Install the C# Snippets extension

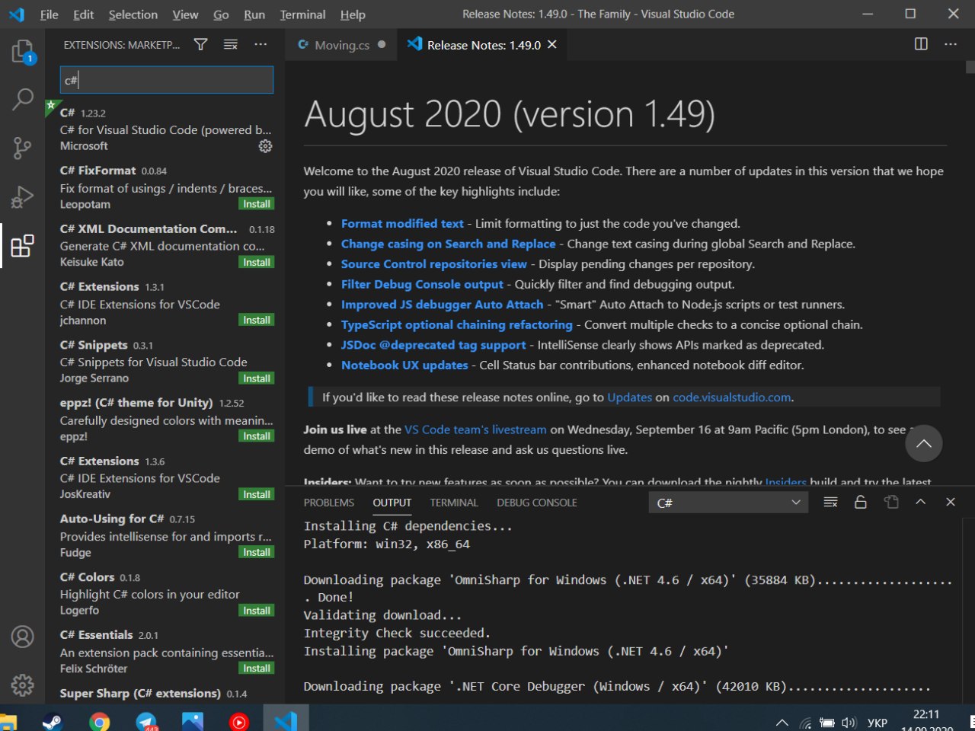click(x=257, y=378)
